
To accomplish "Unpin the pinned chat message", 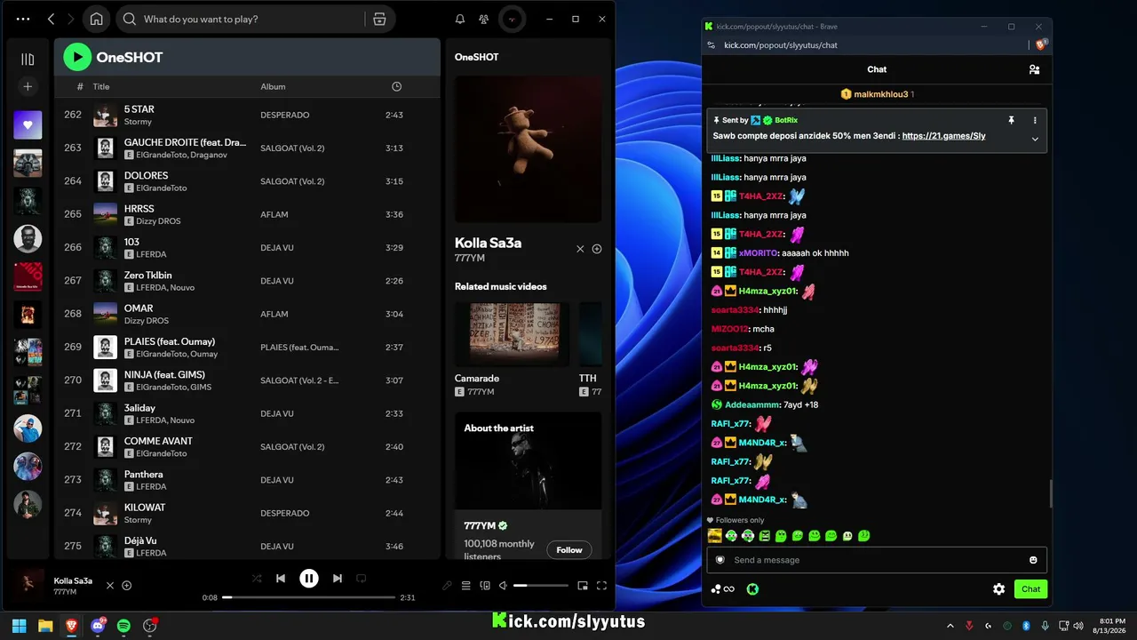I will tap(1011, 120).
